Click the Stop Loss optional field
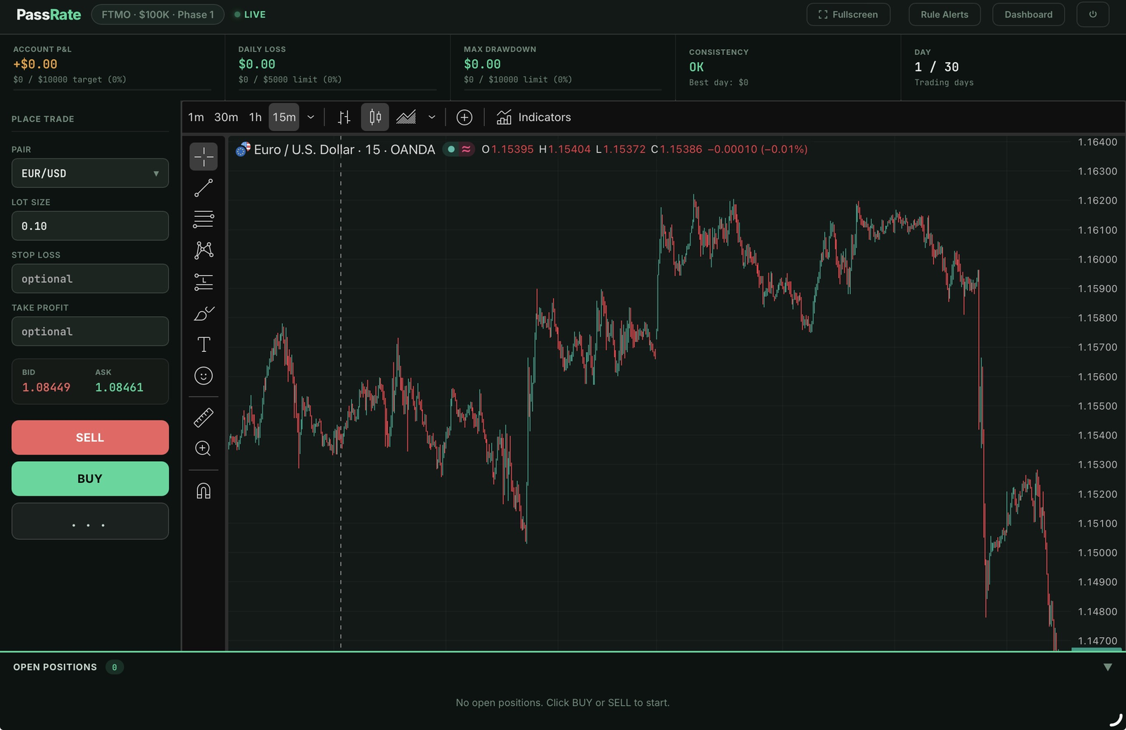 coord(90,279)
